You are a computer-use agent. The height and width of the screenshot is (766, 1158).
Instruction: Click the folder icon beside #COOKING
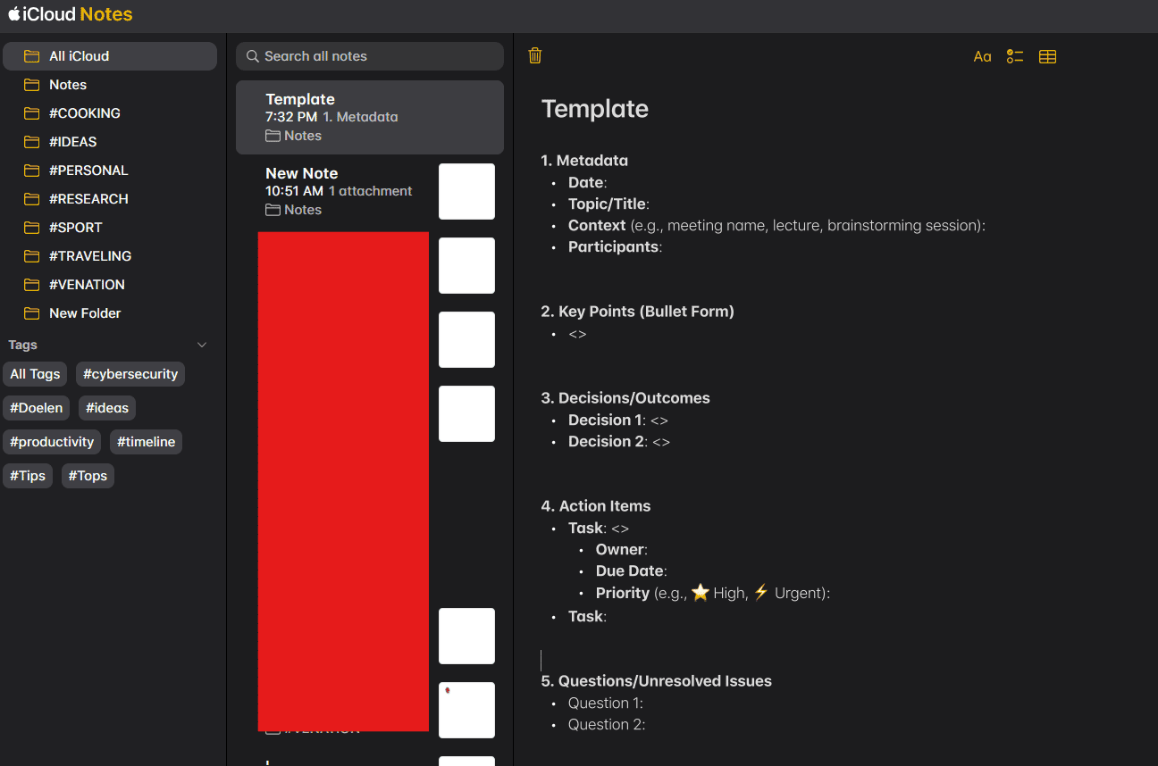point(32,113)
